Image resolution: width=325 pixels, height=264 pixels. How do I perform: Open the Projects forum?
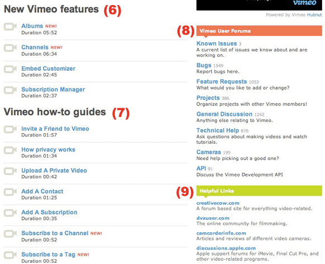tap(208, 98)
